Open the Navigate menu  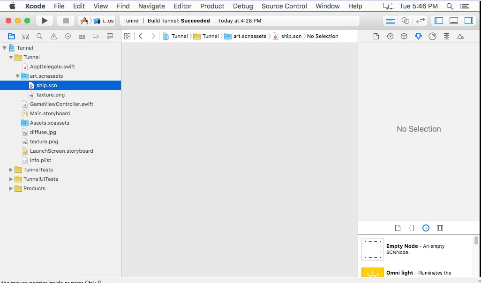151,6
